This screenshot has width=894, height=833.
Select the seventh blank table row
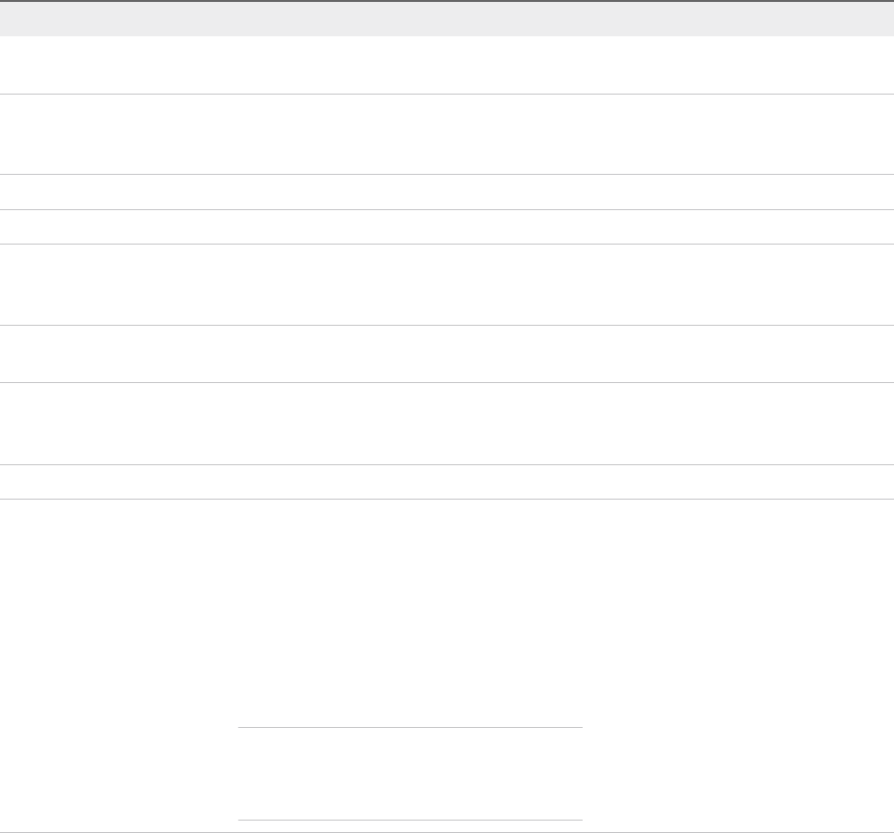(x=447, y=423)
